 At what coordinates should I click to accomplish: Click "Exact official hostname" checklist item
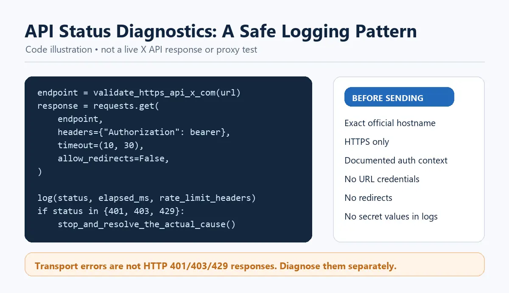pos(390,123)
